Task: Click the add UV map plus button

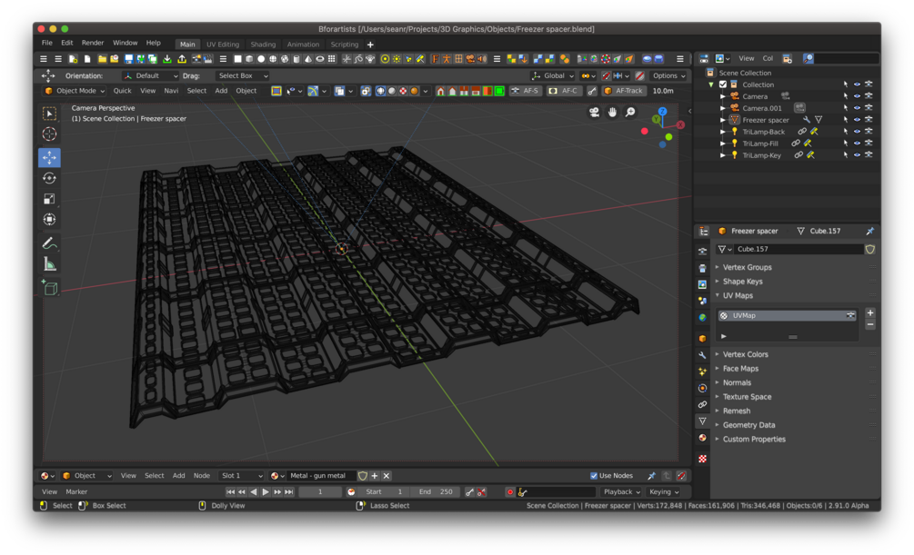Action: tap(870, 313)
